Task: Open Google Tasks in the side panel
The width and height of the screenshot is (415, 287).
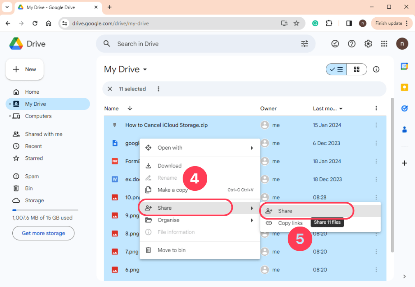Action: click(x=404, y=108)
